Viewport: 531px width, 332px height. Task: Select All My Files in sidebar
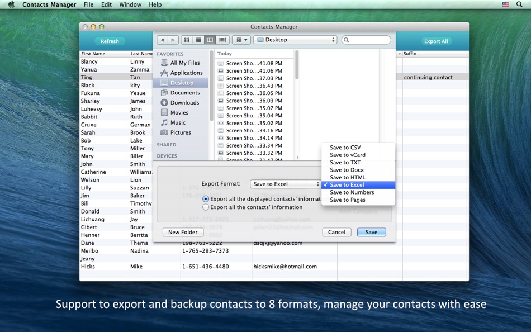(x=181, y=63)
